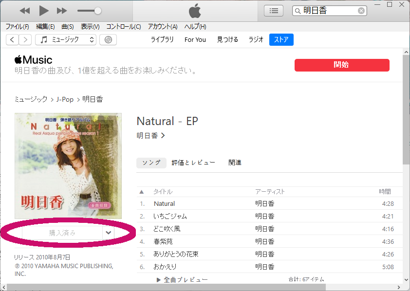Screen dimensions: 410x291
Task: Click the play button
Action: tap(44, 11)
